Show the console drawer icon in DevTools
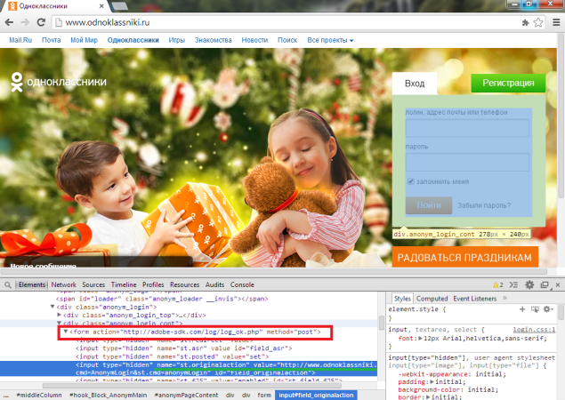 (513, 284)
